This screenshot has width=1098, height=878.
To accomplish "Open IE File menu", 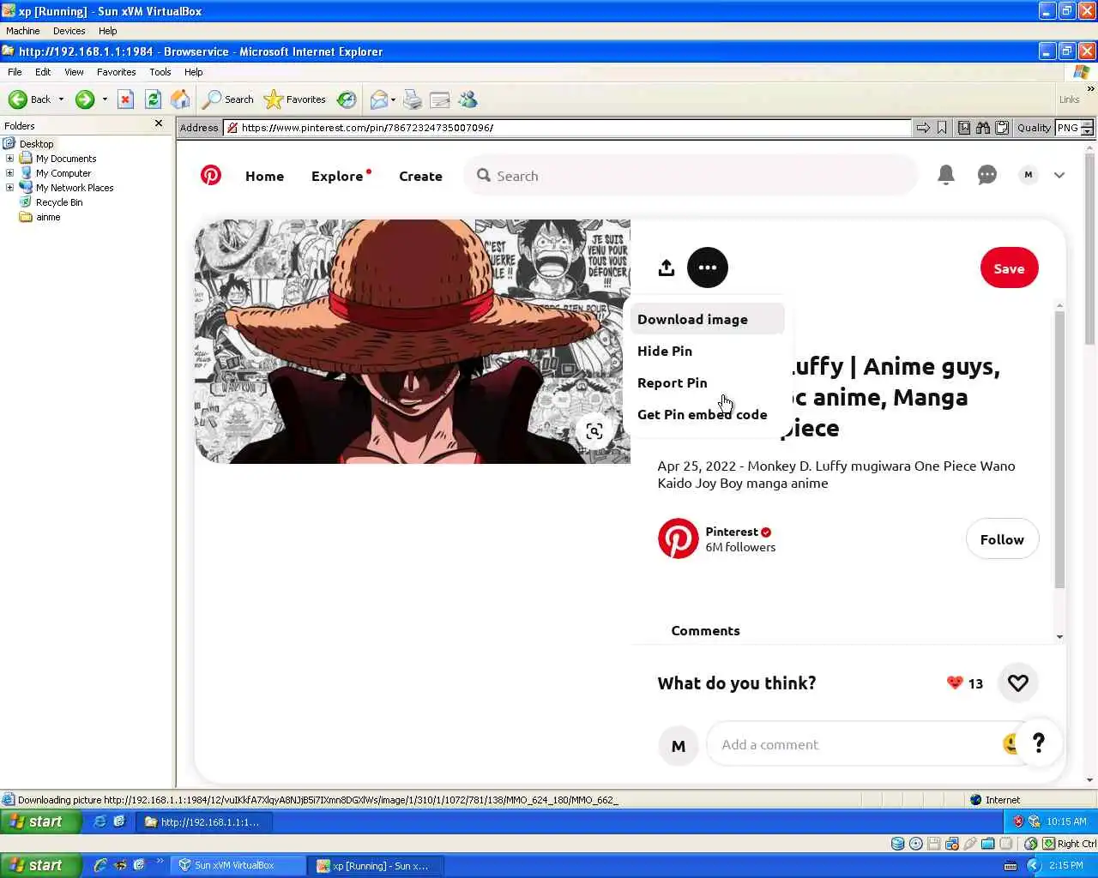I will coord(15,72).
